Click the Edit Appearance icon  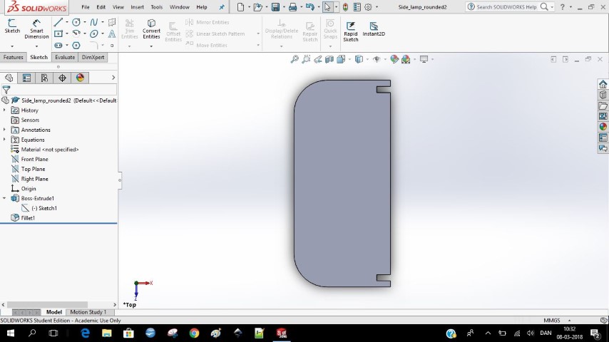pyautogui.click(x=394, y=59)
